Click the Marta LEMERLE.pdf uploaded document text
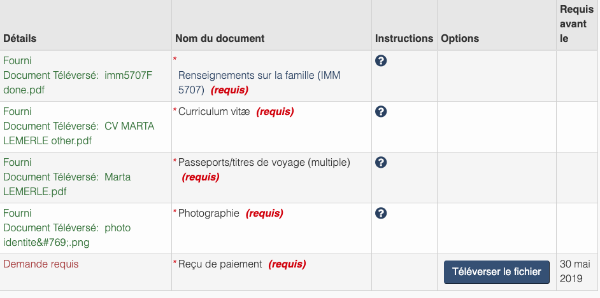This screenshot has height=298, width=600. click(67, 184)
